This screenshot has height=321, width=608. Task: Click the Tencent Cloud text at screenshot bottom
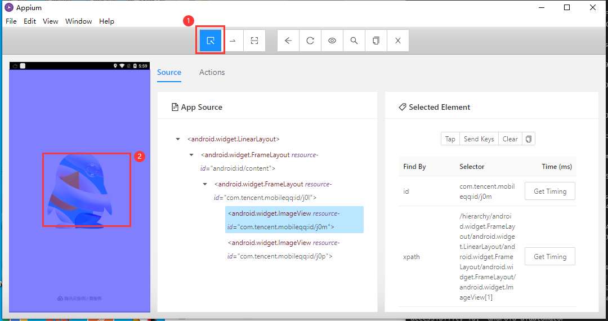pyautogui.click(x=79, y=298)
